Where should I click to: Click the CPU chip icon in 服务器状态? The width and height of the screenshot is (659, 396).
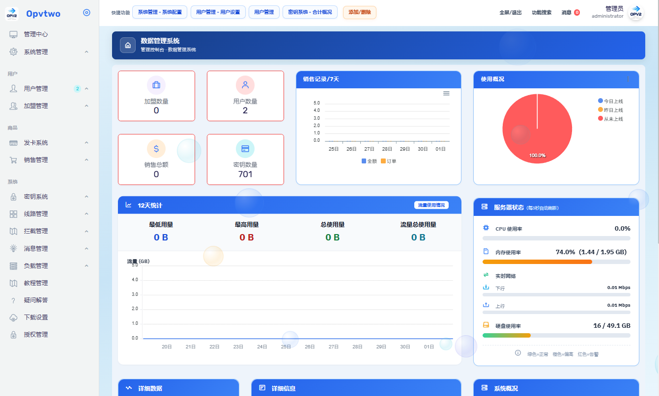click(486, 228)
